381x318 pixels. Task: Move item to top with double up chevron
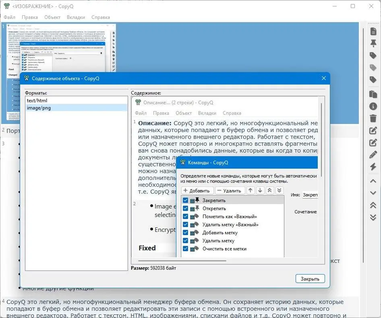[x=373, y=205]
